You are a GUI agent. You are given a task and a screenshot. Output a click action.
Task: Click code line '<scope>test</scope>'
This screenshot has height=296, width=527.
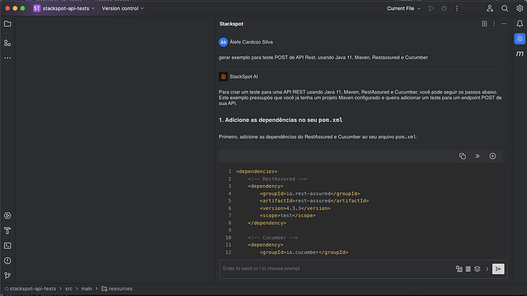tap(287, 216)
